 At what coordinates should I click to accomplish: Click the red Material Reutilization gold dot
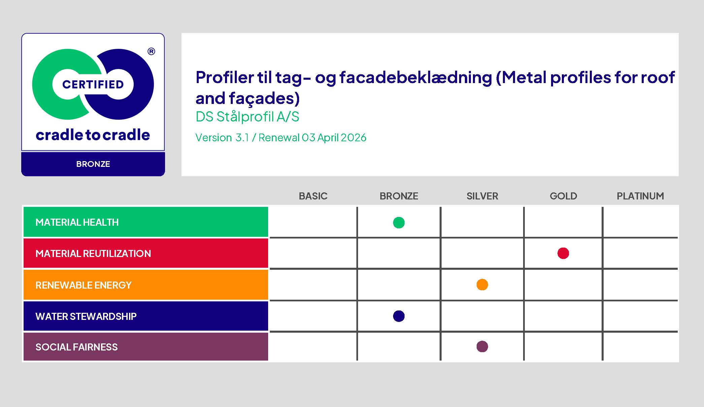(x=563, y=253)
